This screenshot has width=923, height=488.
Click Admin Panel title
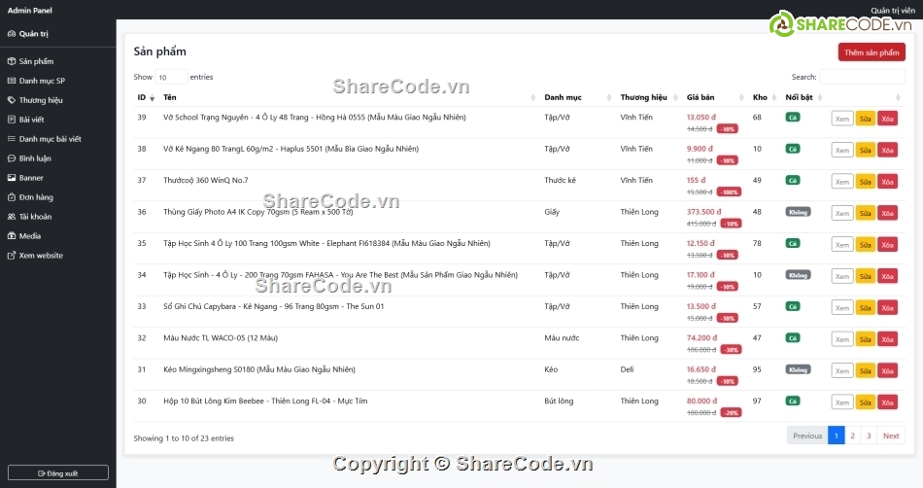tap(29, 11)
